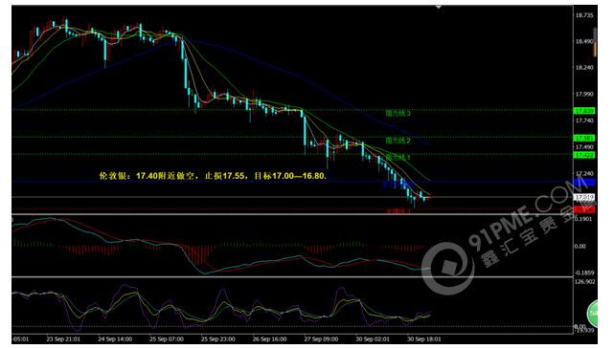Click the 18.735 value on price scale
The height and width of the screenshot is (349, 614).
coord(584,15)
